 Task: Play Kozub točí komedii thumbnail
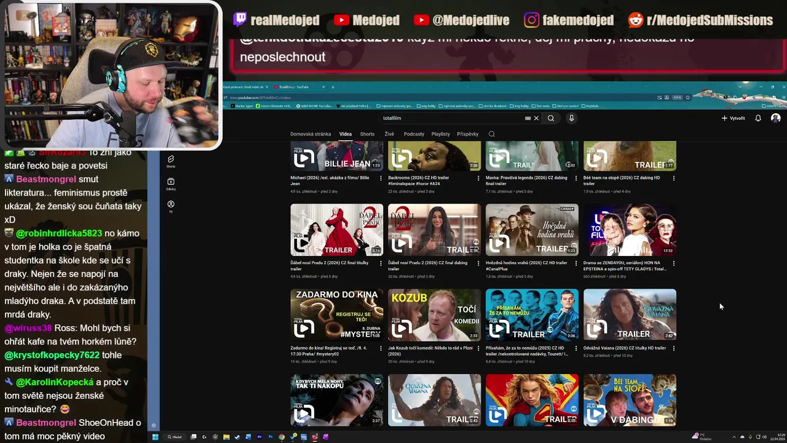[435, 315]
